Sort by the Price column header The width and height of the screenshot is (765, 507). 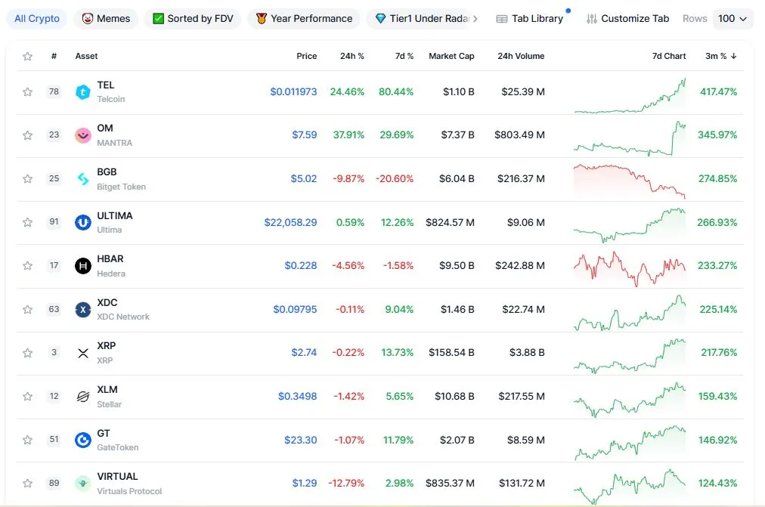pyautogui.click(x=306, y=56)
